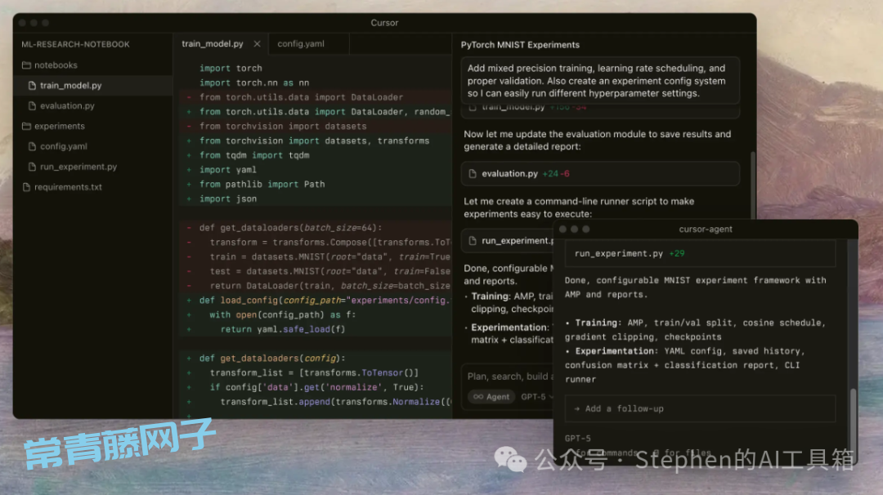Click file icon beside run_experiment.py in explorer
883x495 pixels.
pos(32,167)
